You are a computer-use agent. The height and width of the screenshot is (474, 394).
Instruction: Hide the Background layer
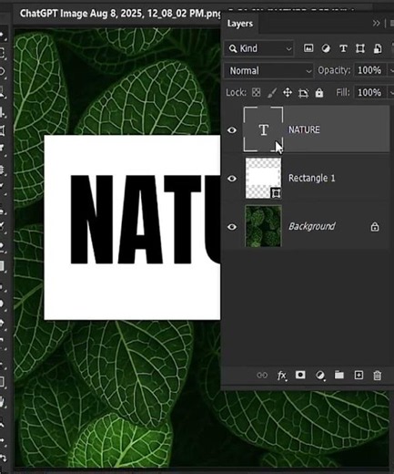pos(232,227)
